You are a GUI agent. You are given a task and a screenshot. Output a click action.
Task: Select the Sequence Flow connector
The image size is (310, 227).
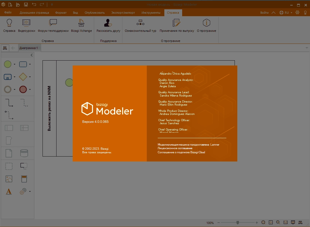click(x=9, y=103)
